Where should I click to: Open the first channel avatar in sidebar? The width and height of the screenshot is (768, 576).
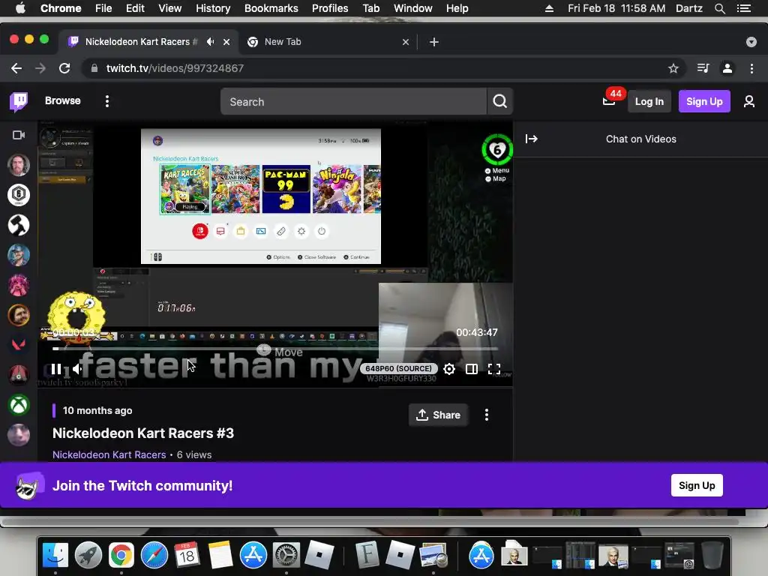[x=19, y=165]
